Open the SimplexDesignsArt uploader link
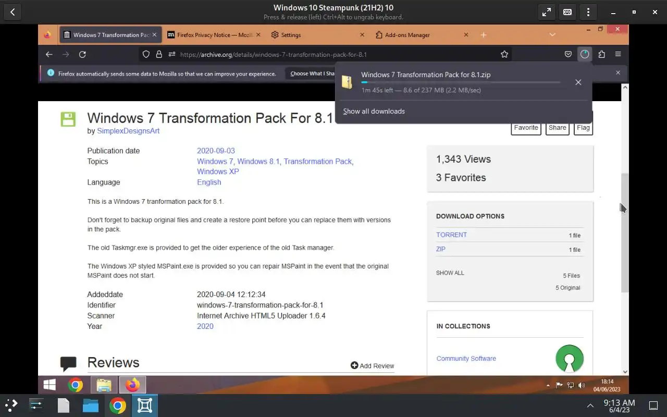 (x=128, y=131)
